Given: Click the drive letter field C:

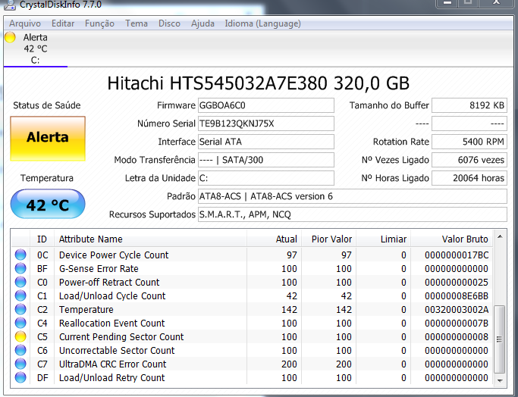Looking at the screenshot, I should click(266, 178).
